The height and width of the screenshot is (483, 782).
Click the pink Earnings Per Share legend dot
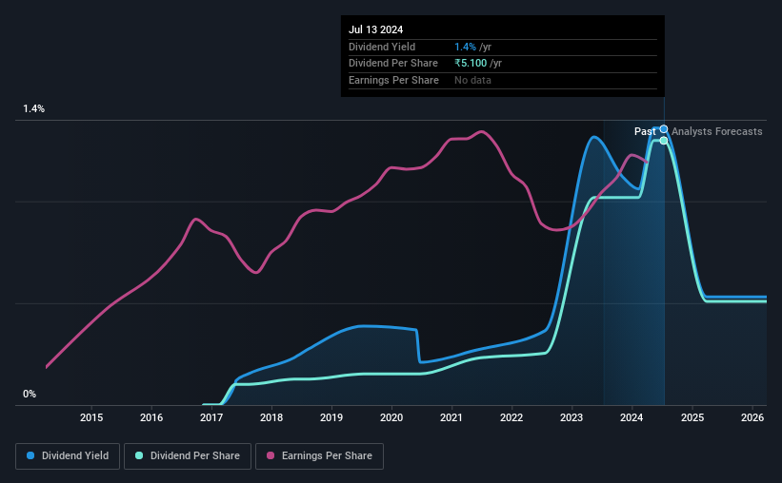pos(271,455)
